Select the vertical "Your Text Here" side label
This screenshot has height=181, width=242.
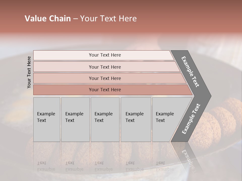pos(29,72)
